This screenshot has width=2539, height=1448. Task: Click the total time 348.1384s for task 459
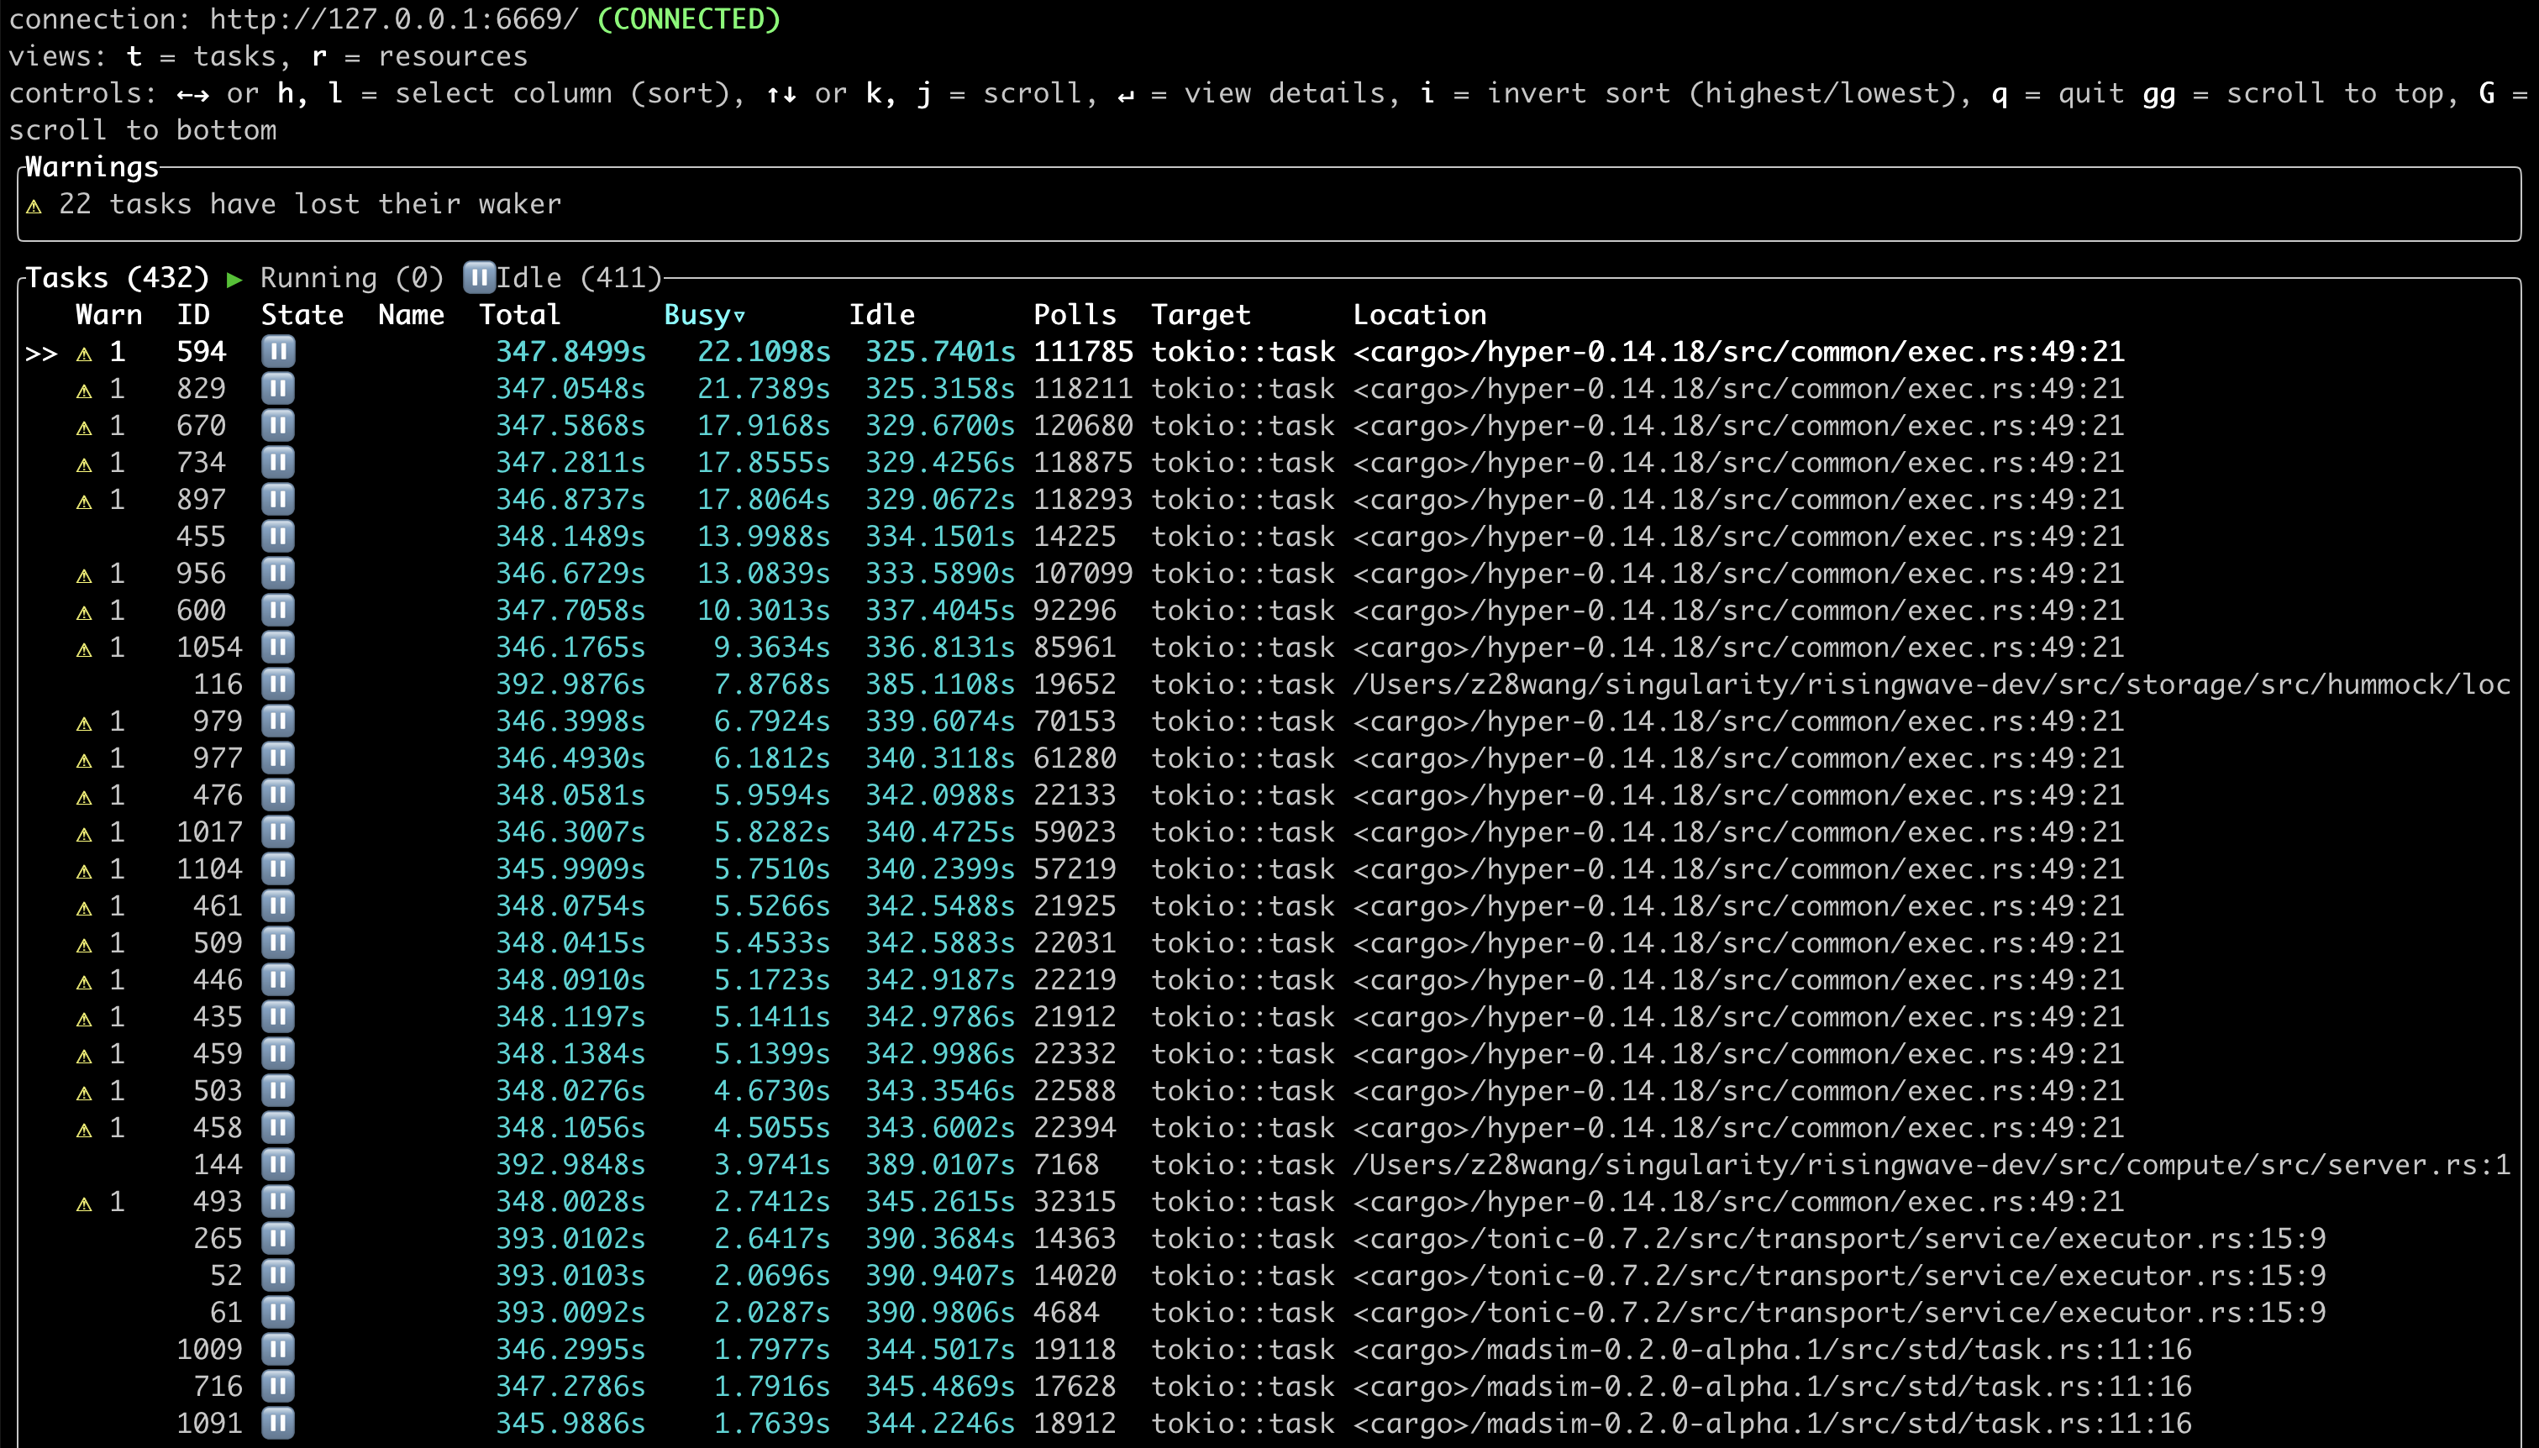click(x=570, y=1053)
